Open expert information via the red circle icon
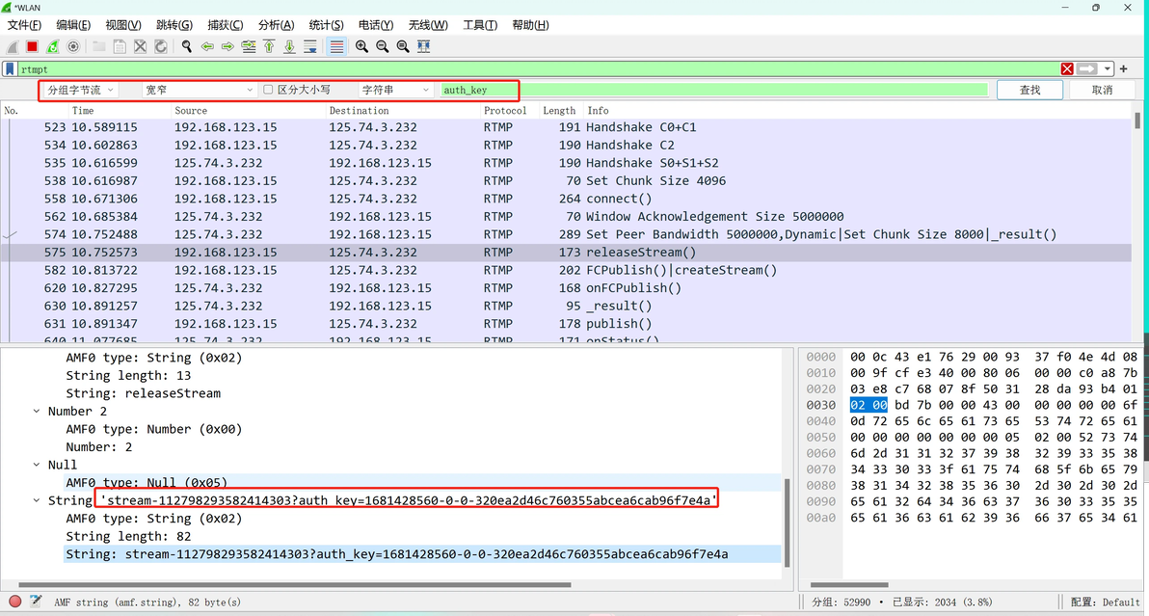1149x616 pixels. [14, 602]
